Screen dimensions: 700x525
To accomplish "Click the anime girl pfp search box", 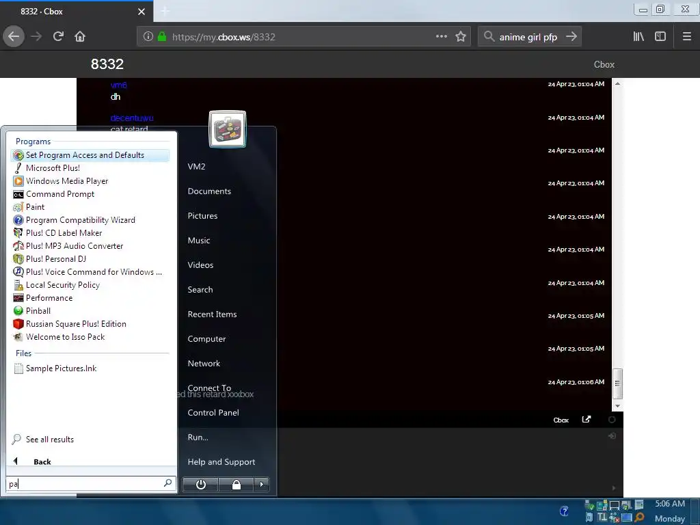I will point(528,37).
